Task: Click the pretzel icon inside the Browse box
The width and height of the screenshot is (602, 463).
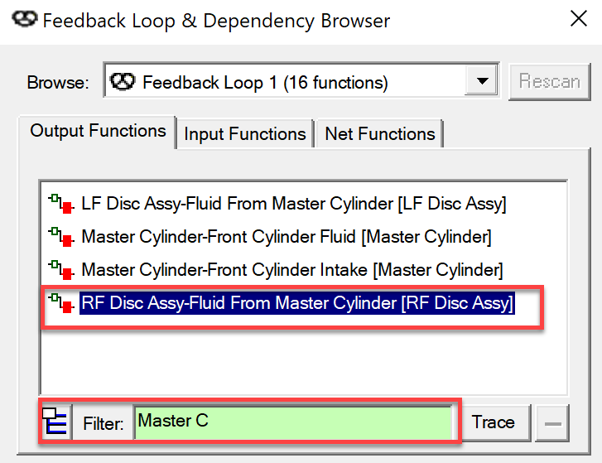Action: pos(123,82)
